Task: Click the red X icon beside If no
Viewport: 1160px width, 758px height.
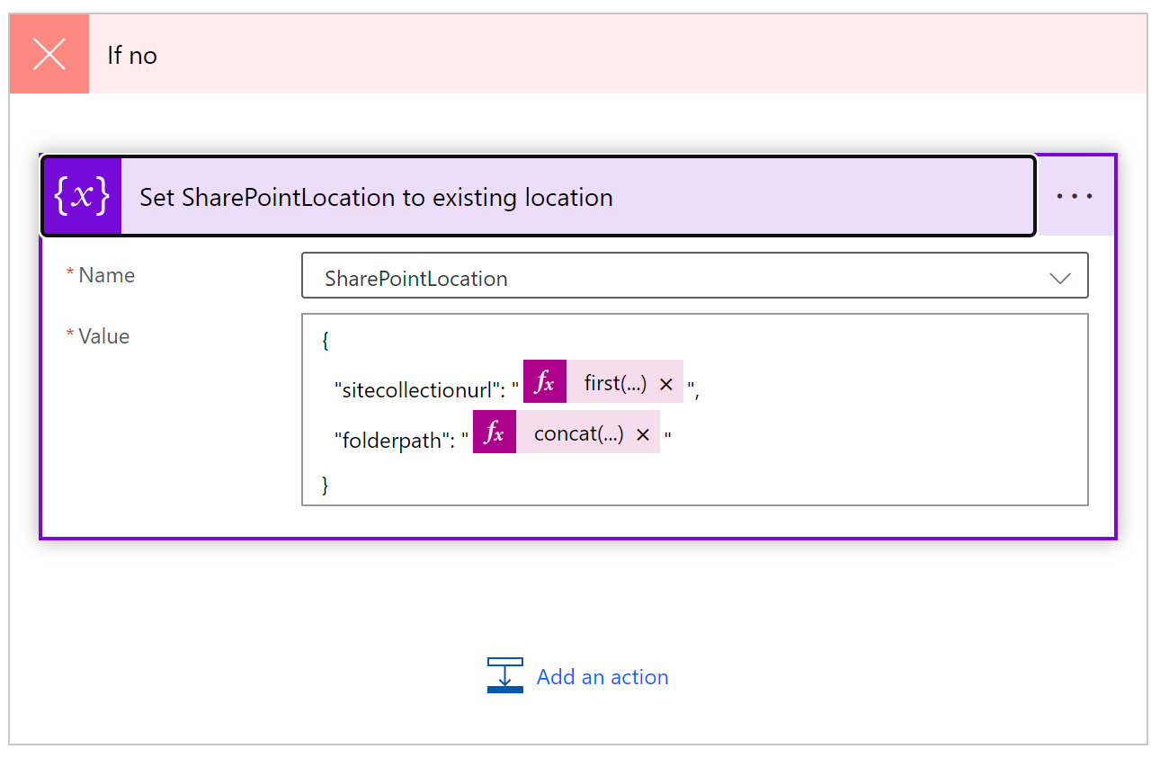Action: coord(49,54)
